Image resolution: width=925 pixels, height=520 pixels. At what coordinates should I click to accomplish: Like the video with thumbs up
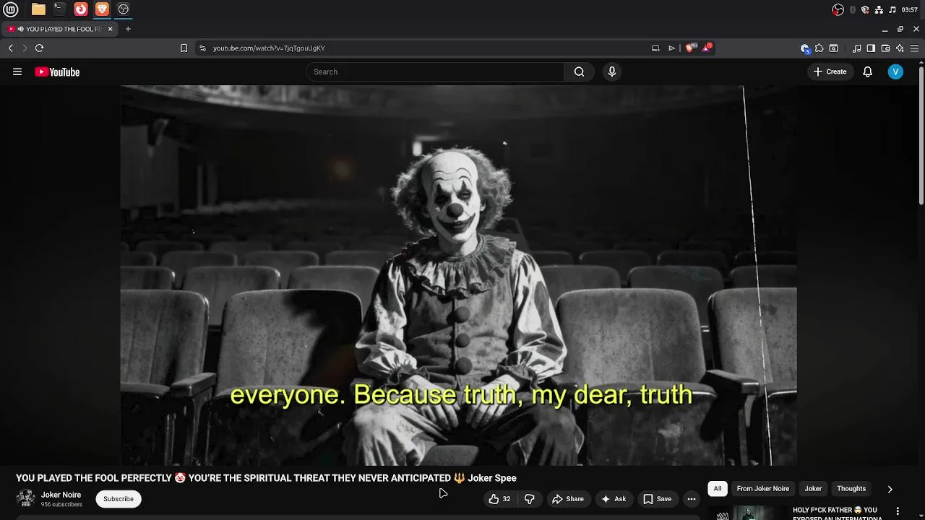(x=499, y=499)
